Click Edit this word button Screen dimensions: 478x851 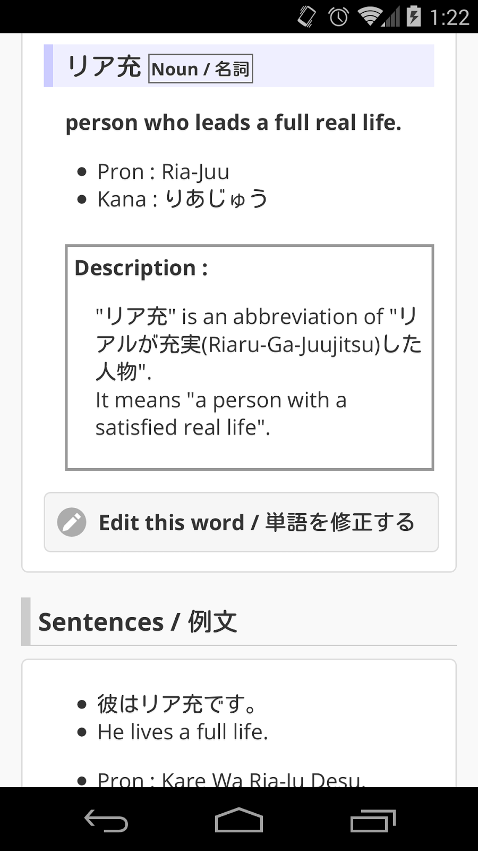(241, 522)
